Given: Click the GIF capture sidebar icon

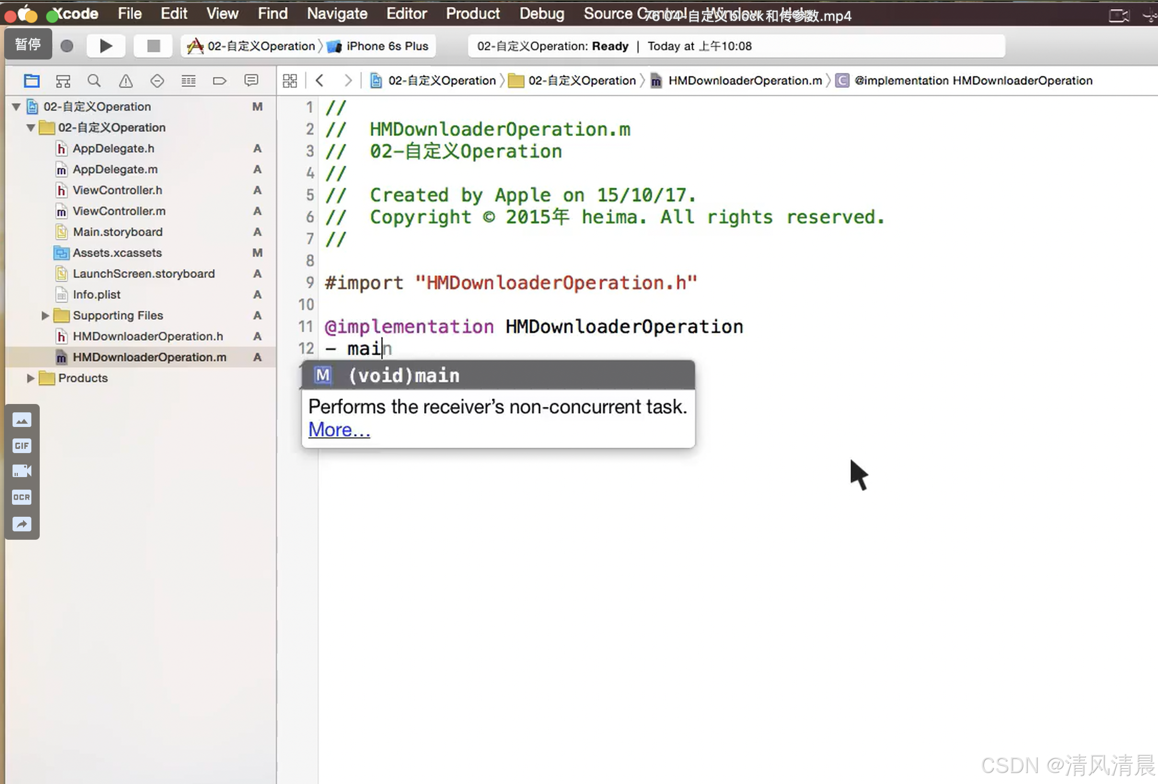Looking at the screenshot, I should [x=22, y=446].
